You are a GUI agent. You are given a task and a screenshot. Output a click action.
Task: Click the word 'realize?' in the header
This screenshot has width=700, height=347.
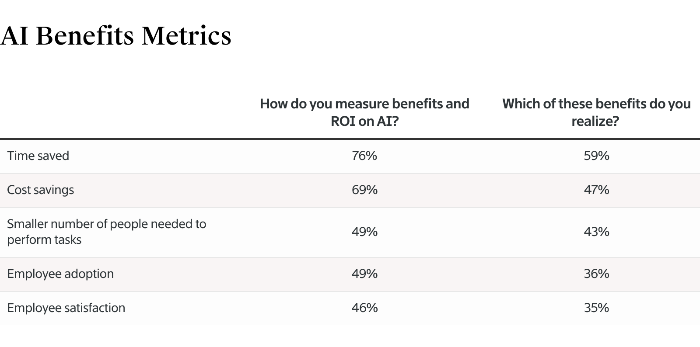[x=595, y=121]
